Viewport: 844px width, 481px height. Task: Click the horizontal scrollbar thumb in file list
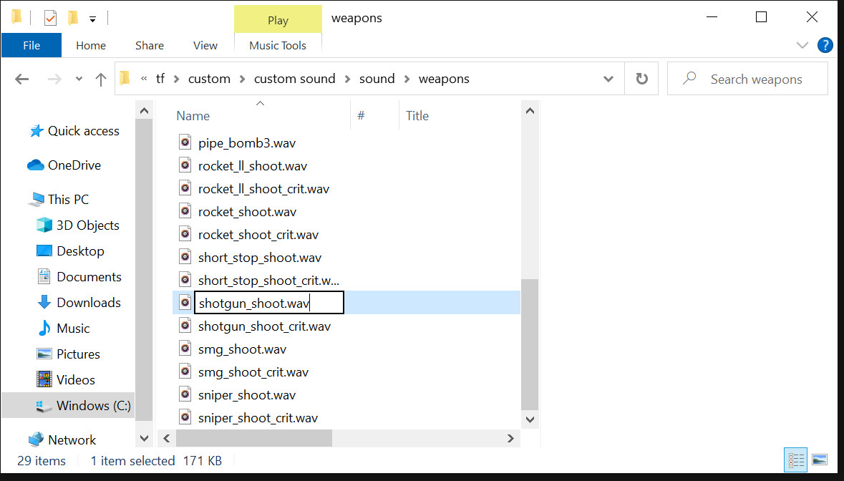point(253,438)
